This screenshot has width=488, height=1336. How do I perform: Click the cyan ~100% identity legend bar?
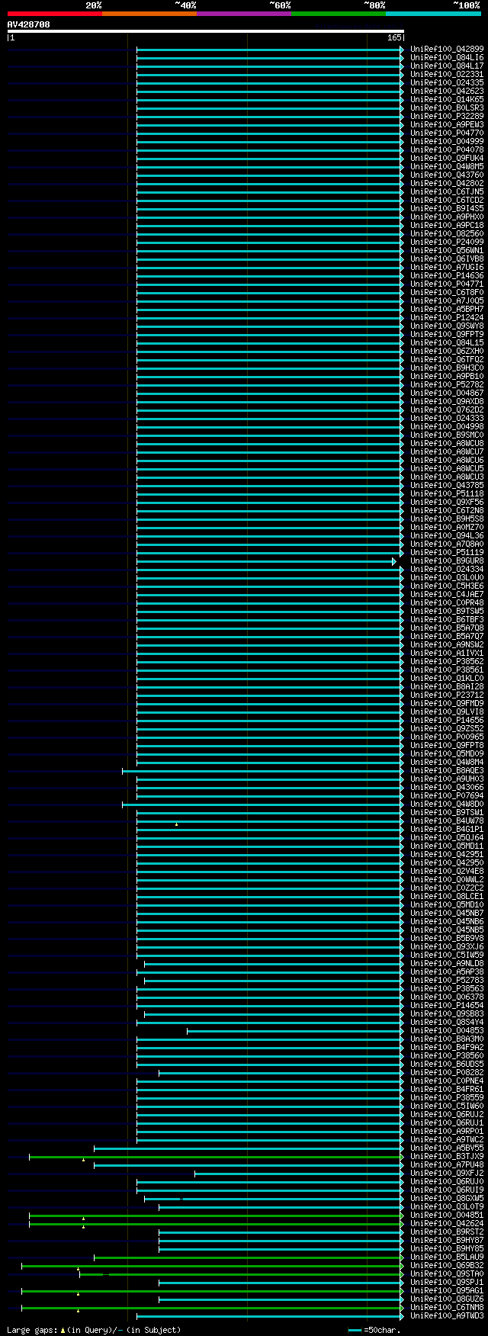[x=433, y=14]
